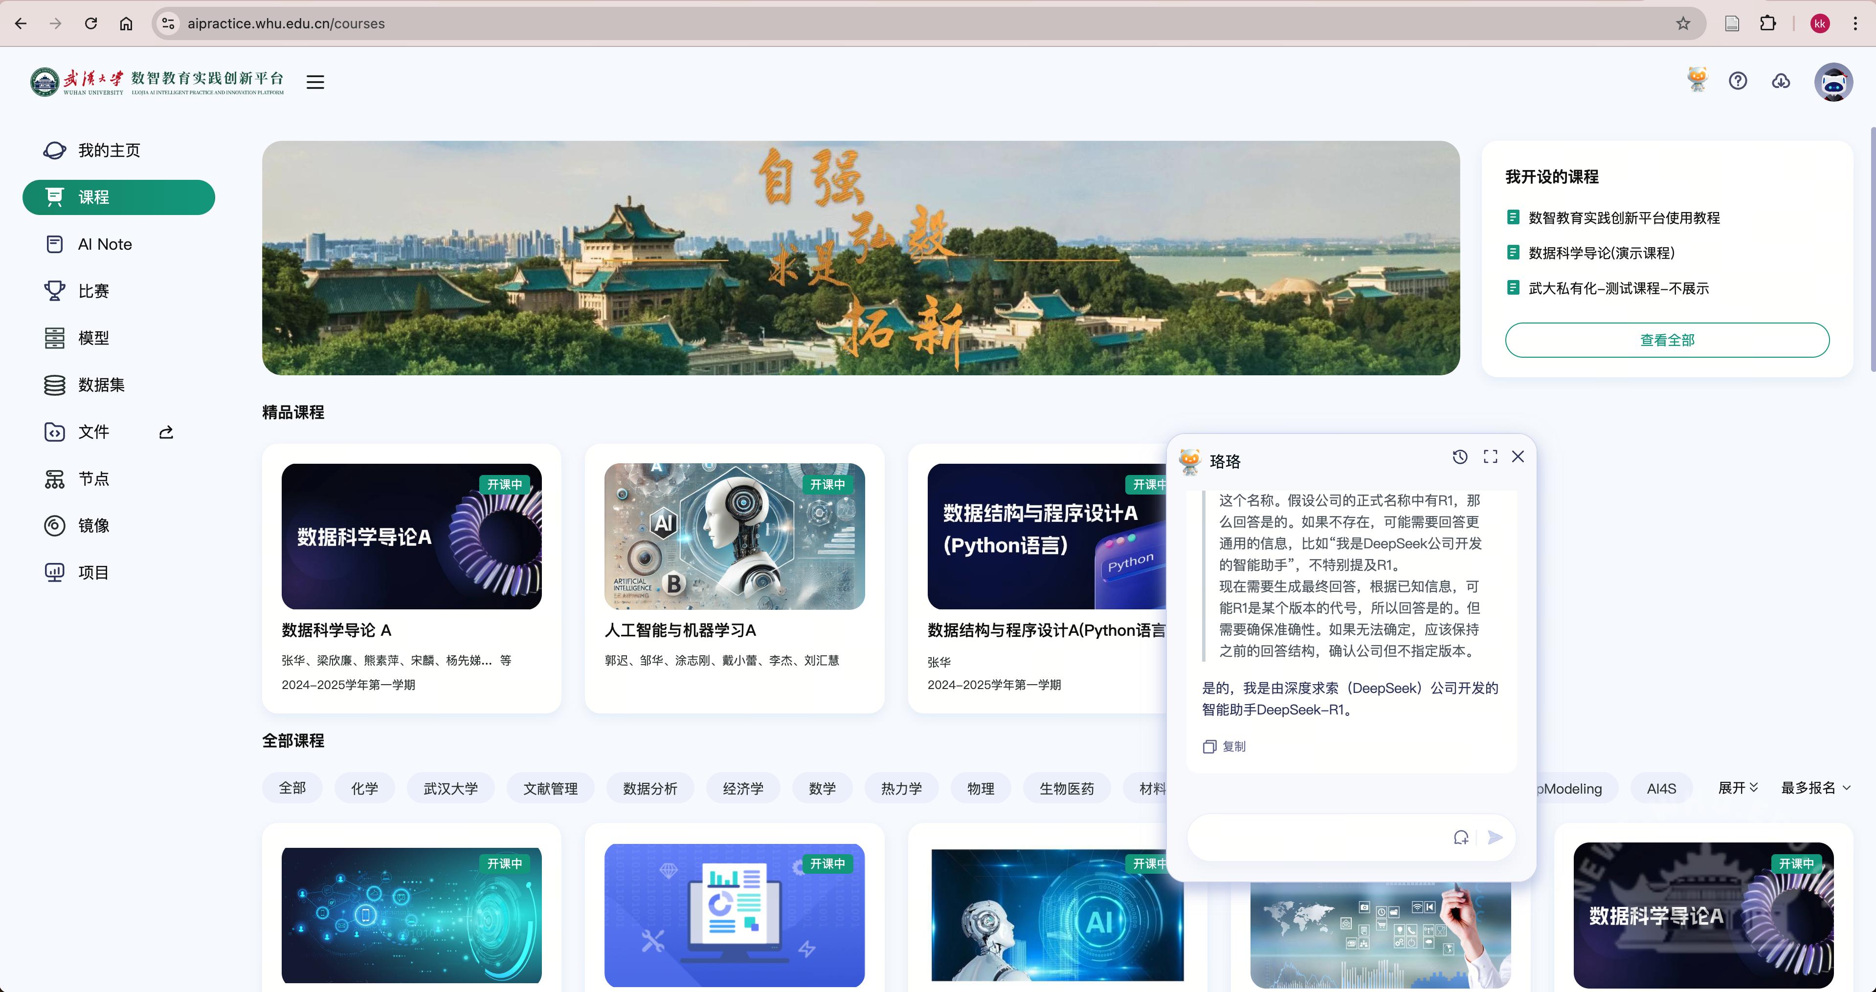1876x992 pixels.
Task: Expand the 珞珞 chat to fullscreen
Action: (1490, 456)
